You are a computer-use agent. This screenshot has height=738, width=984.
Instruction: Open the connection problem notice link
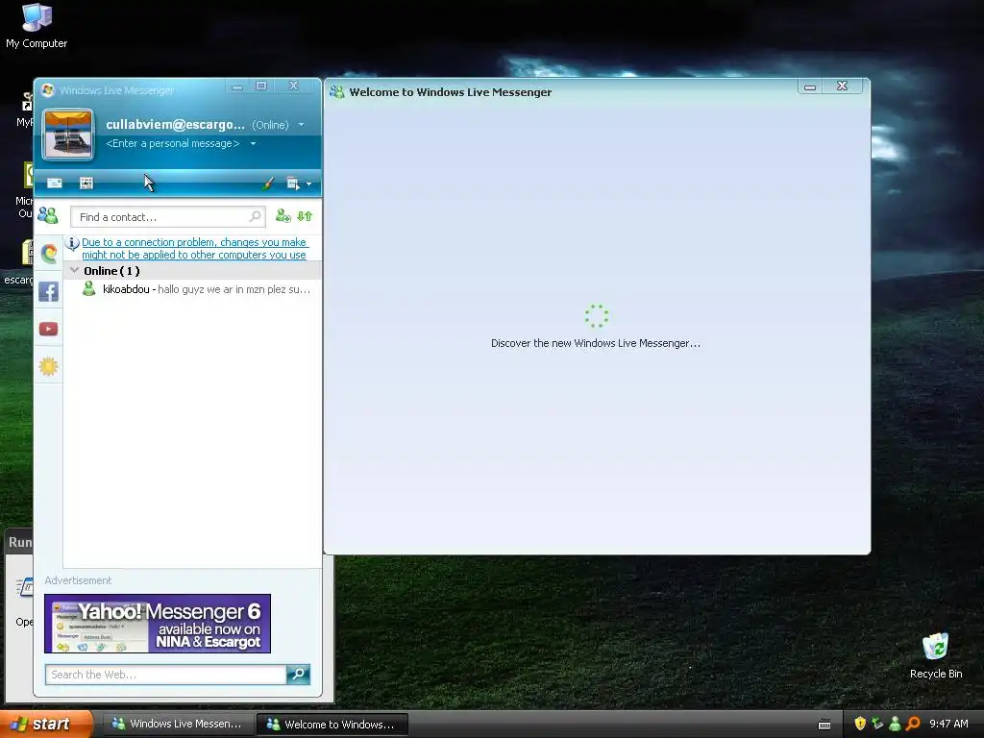[194, 249]
